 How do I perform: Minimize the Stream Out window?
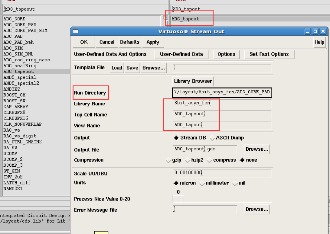click(x=307, y=31)
